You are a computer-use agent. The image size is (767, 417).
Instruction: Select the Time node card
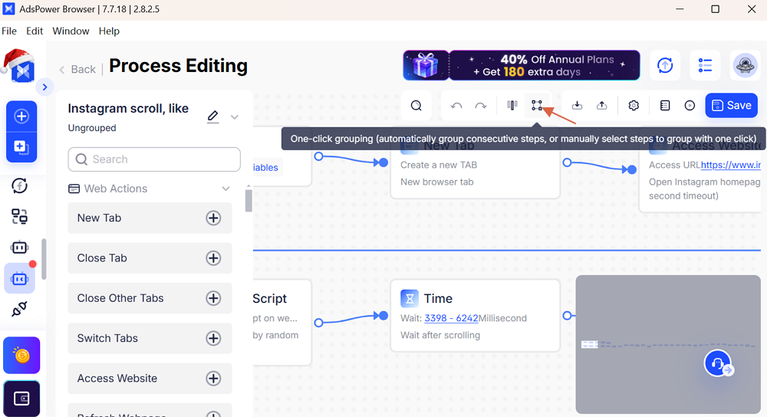click(476, 316)
